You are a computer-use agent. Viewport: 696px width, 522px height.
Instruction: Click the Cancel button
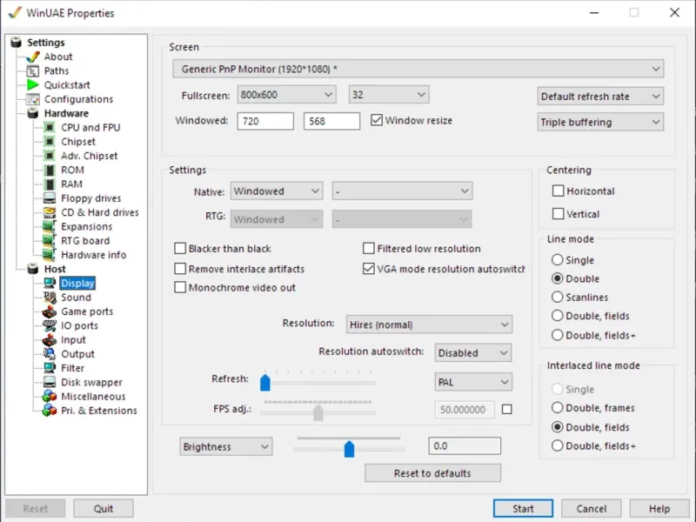click(x=592, y=509)
